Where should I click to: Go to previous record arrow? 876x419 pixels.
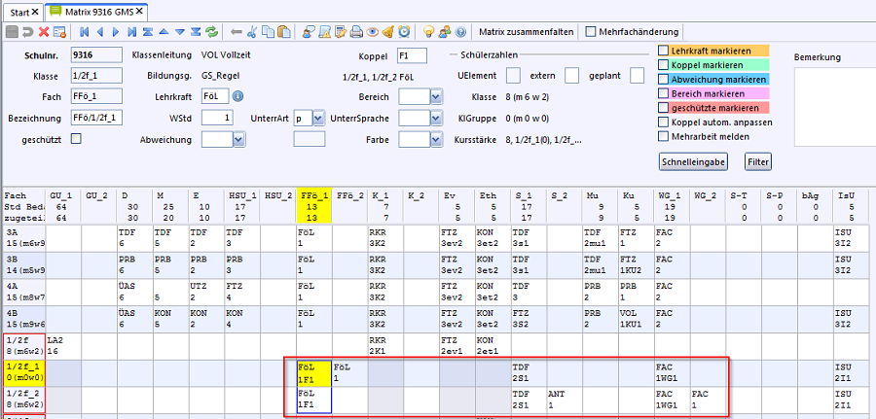pyautogui.click(x=100, y=32)
